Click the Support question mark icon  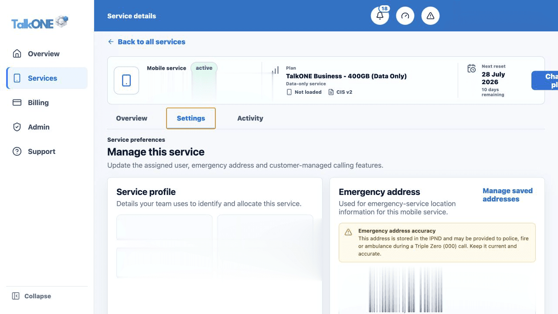[x=17, y=151]
